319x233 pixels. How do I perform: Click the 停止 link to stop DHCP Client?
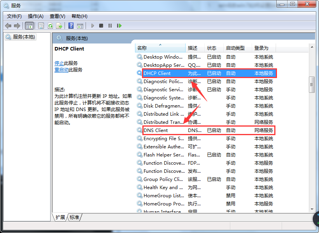59,63
